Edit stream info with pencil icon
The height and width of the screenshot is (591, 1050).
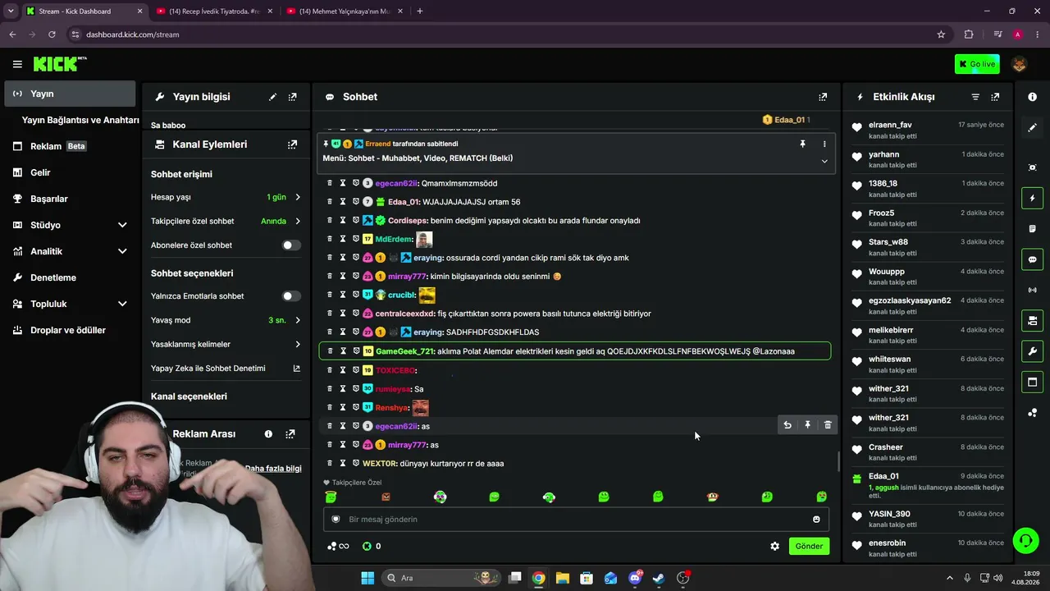tap(272, 97)
